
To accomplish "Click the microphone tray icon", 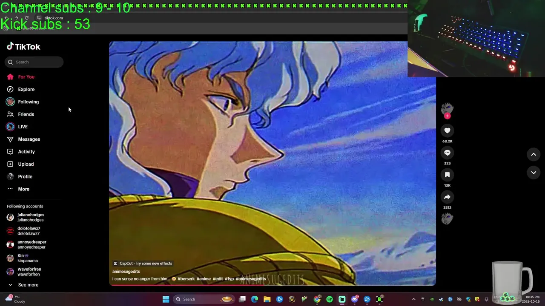I will [x=486, y=299].
